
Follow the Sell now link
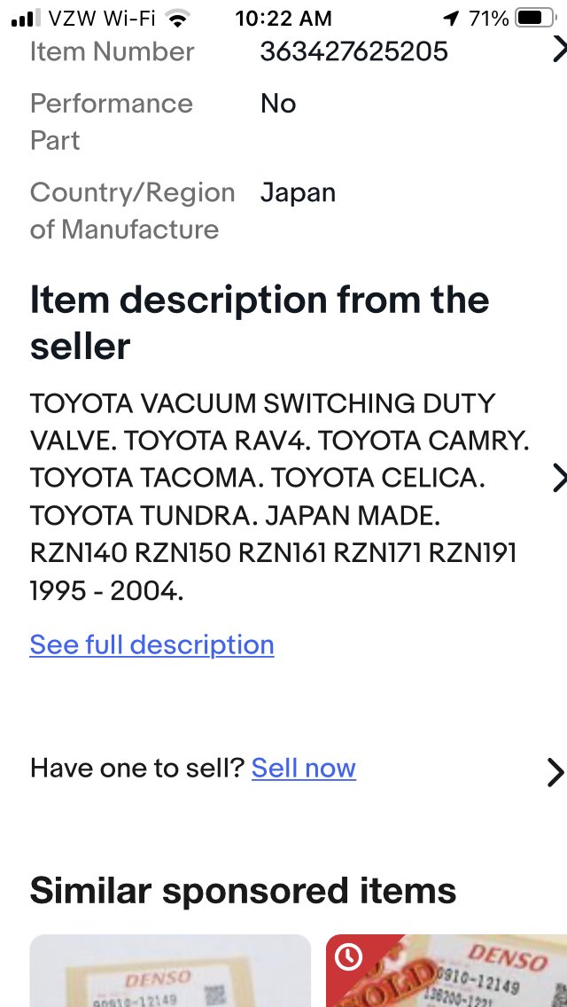pos(304,768)
